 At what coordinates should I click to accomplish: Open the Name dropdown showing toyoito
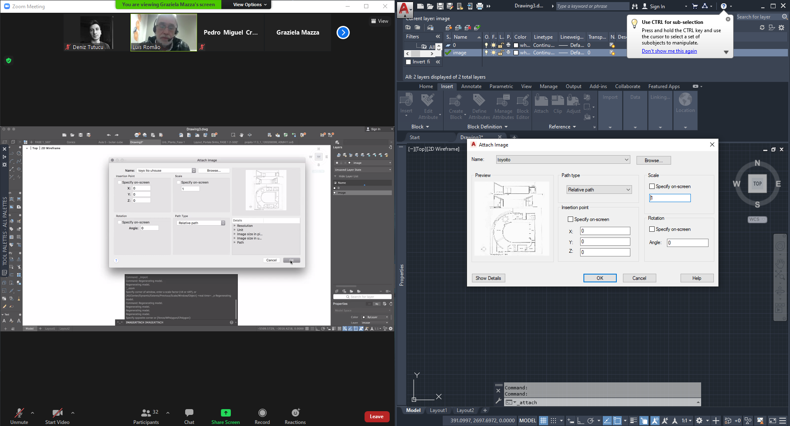(x=563, y=160)
